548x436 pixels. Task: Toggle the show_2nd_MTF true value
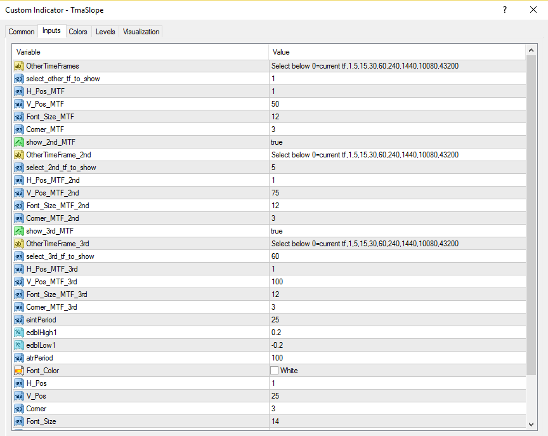pos(398,142)
